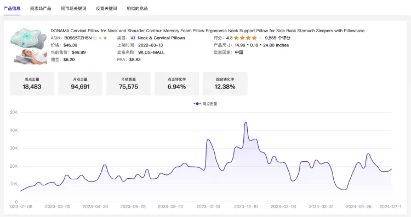The image size is (411, 217).
Task: Open the Neck & Cervical Pillows category
Action: (x=161, y=38)
